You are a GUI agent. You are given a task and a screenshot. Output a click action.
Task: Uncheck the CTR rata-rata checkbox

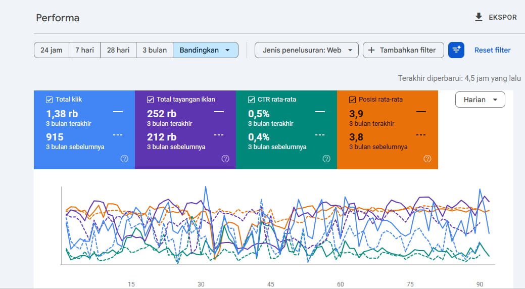click(x=252, y=100)
